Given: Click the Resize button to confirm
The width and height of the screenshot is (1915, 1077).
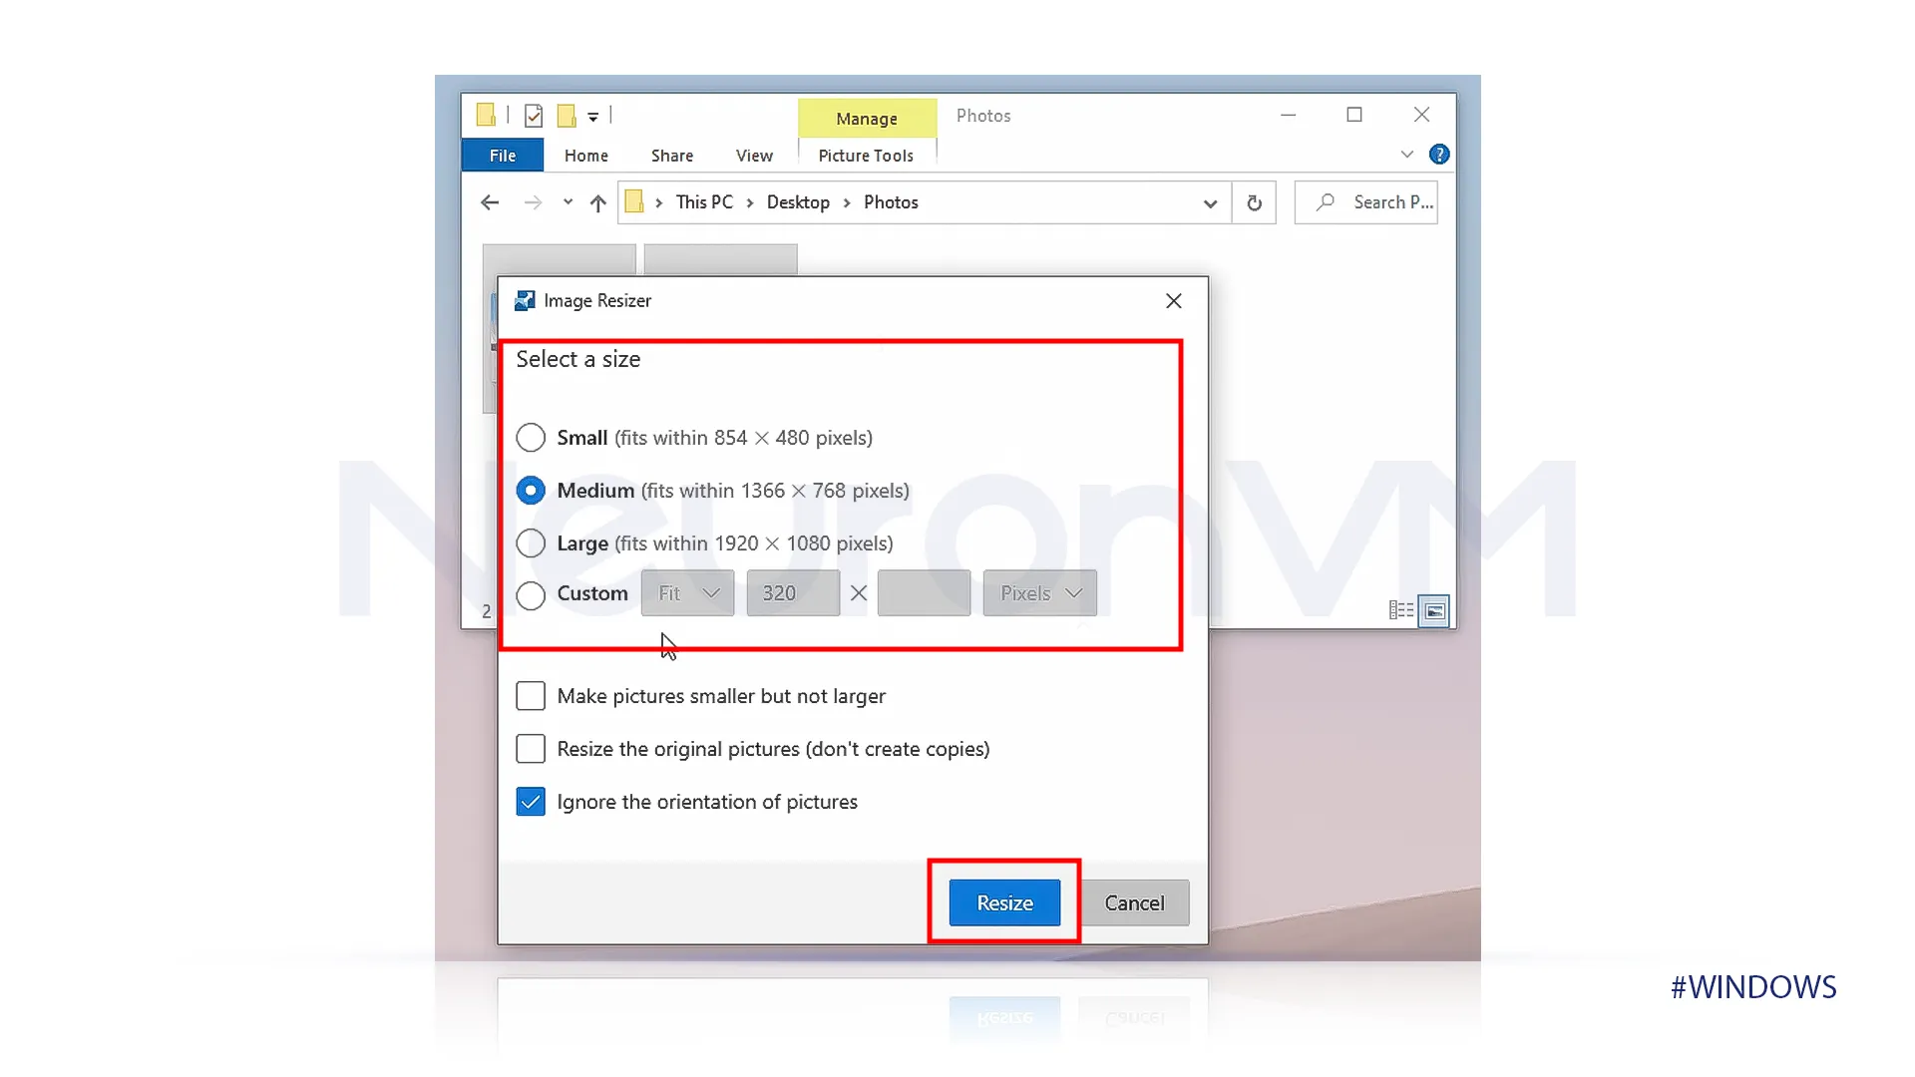Looking at the screenshot, I should 1004,902.
